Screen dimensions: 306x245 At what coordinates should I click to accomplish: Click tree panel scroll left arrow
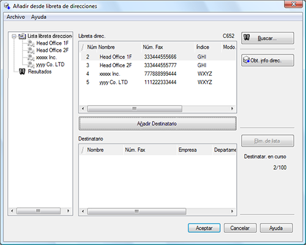[x=12, y=211]
